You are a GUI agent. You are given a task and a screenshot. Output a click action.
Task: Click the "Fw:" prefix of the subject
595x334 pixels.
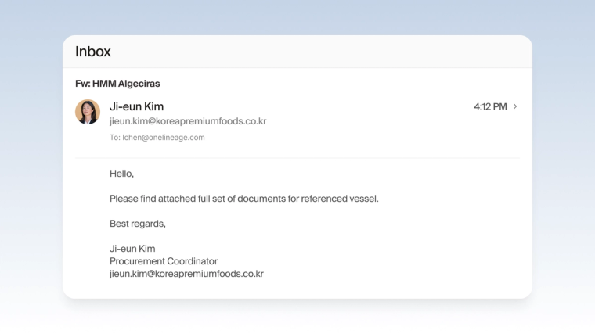83,84
